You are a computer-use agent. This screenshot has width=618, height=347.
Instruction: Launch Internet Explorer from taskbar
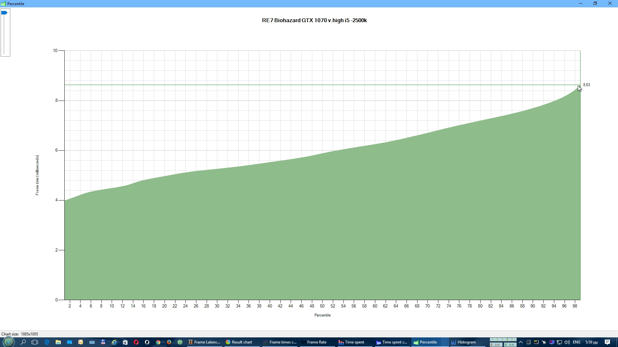[114, 342]
